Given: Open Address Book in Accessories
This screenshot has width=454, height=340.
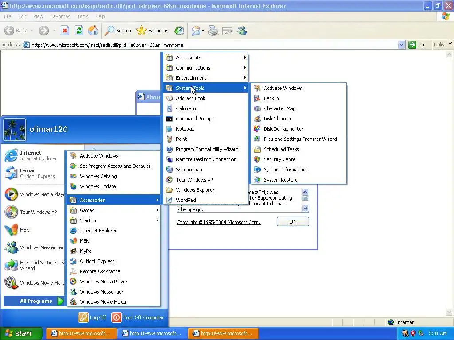Looking at the screenshot, I should (x=206, y=98).
